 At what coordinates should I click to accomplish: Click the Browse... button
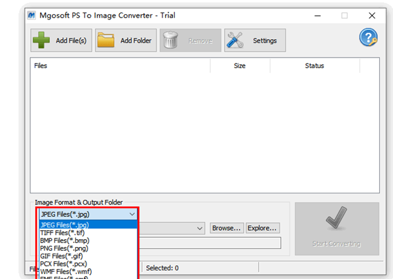(x=227, y=228)
